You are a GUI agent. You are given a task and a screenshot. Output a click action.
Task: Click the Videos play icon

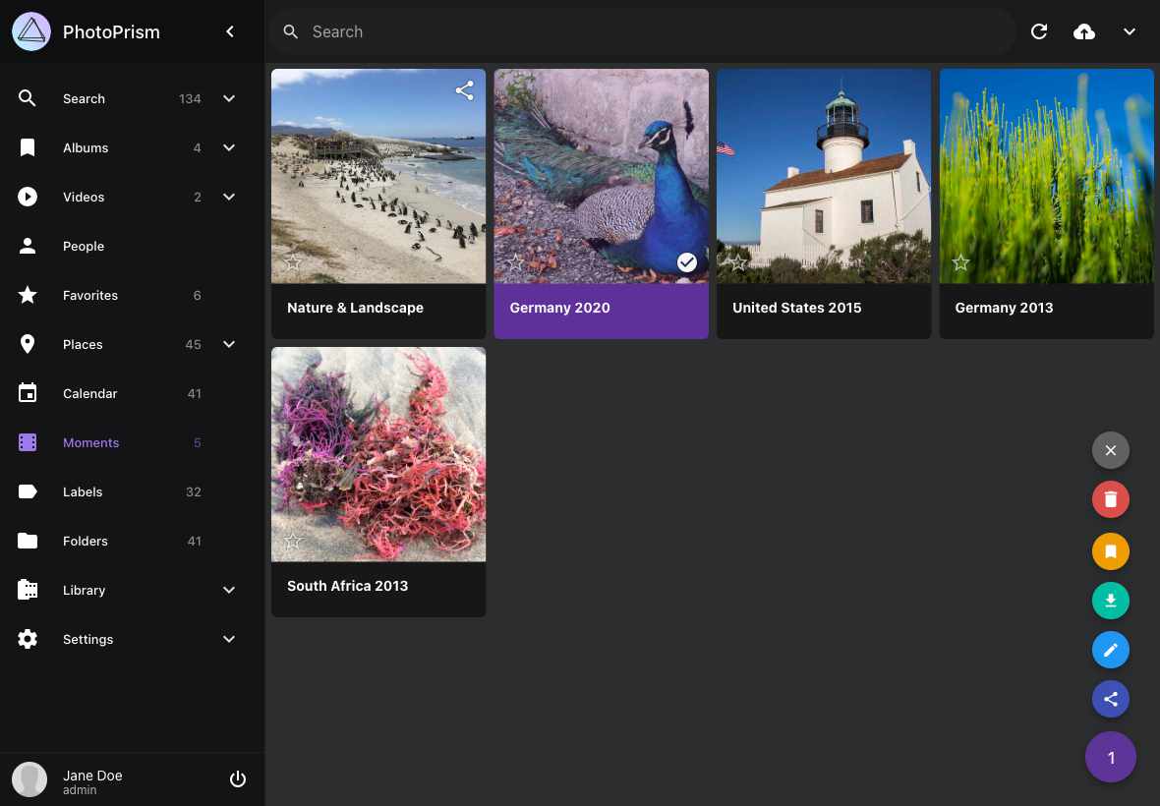tap(28, 197)
